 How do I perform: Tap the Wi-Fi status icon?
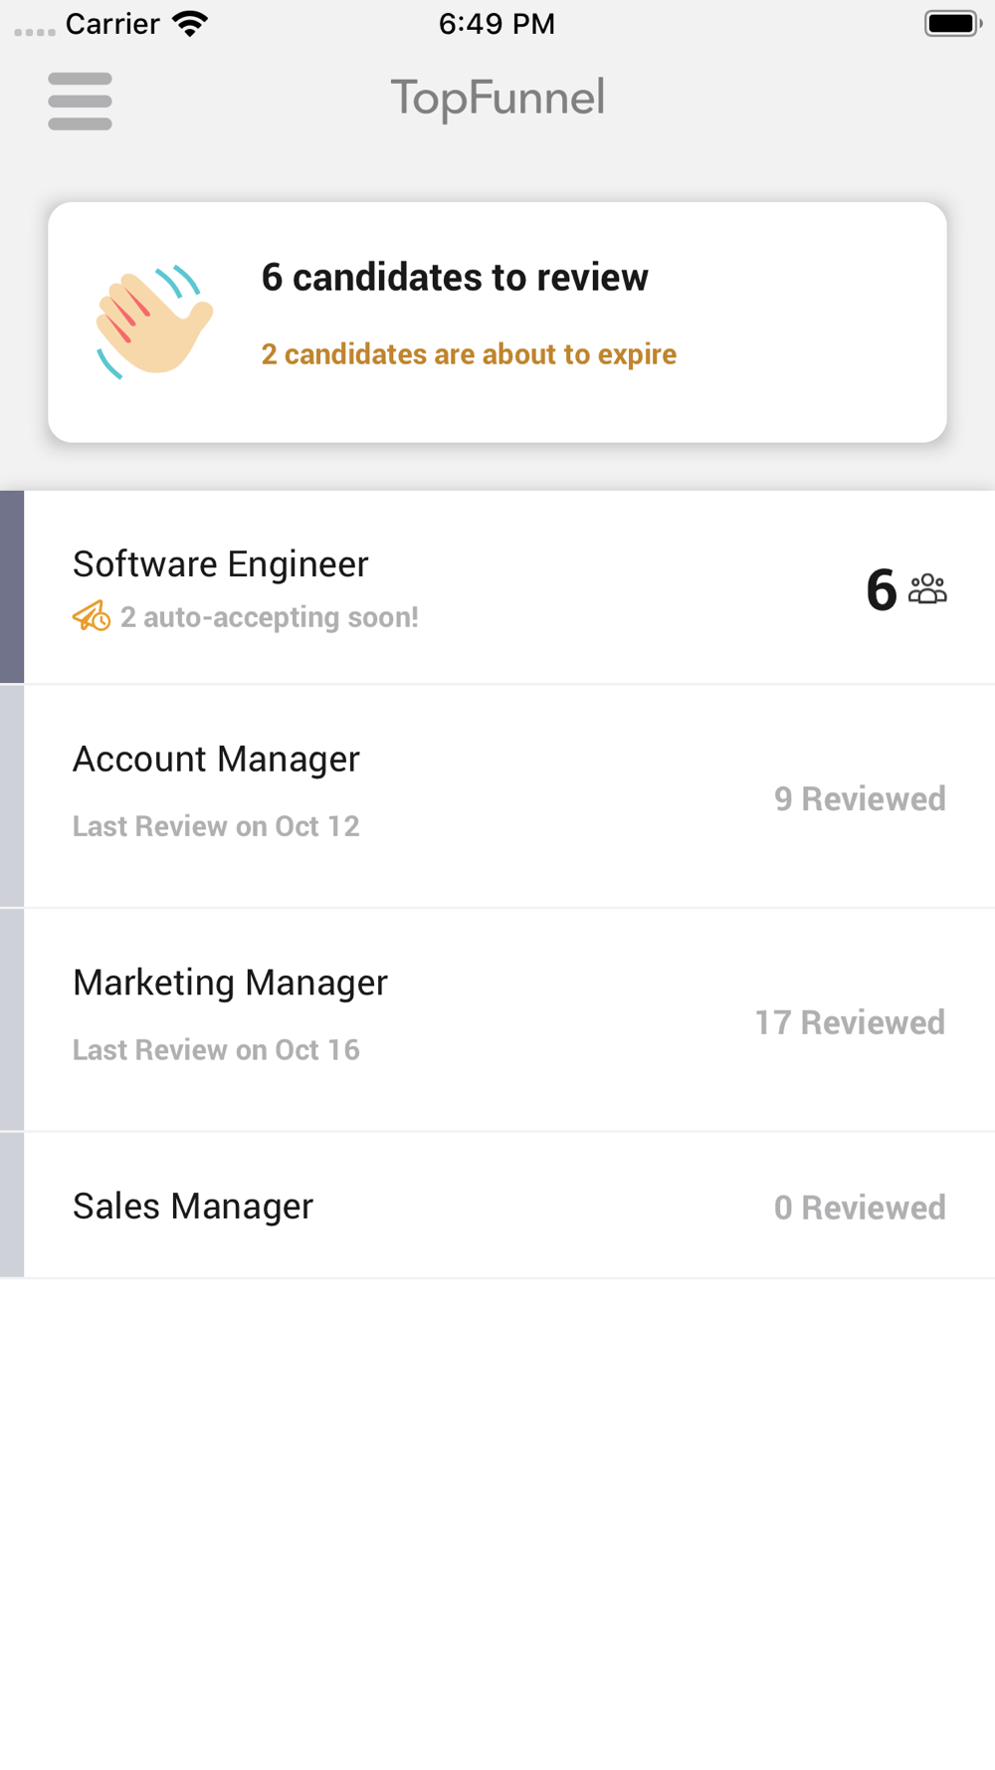[x=189, y=23]
